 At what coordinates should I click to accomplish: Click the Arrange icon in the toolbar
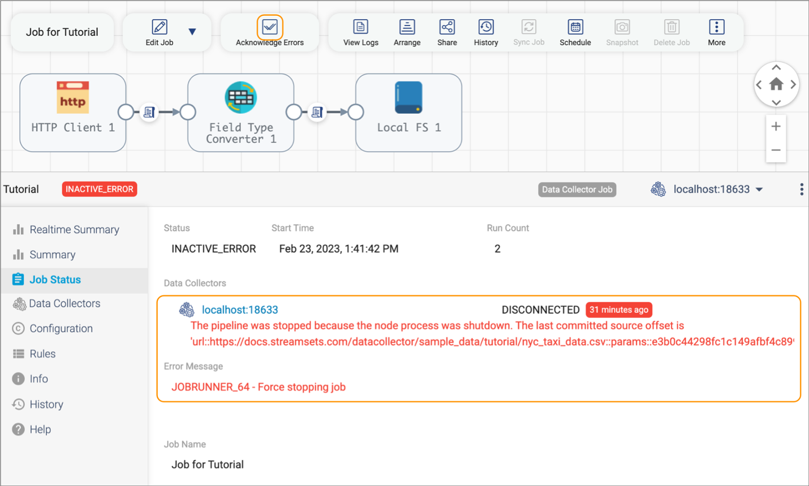coord(407,32)
